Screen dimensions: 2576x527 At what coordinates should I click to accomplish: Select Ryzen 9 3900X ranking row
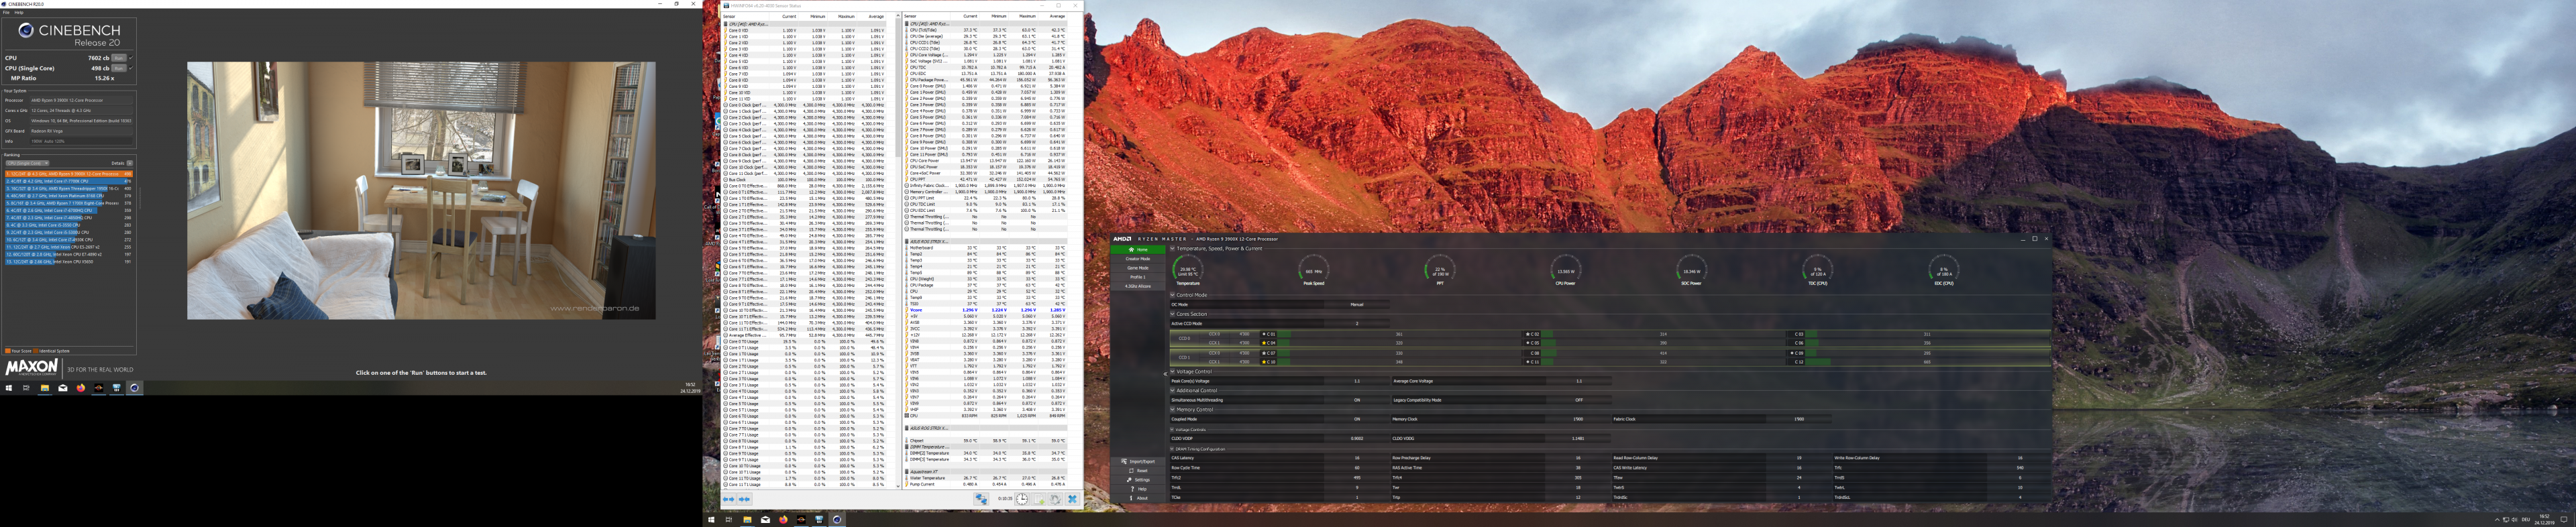pyautogui.click(x=68, y=173)
